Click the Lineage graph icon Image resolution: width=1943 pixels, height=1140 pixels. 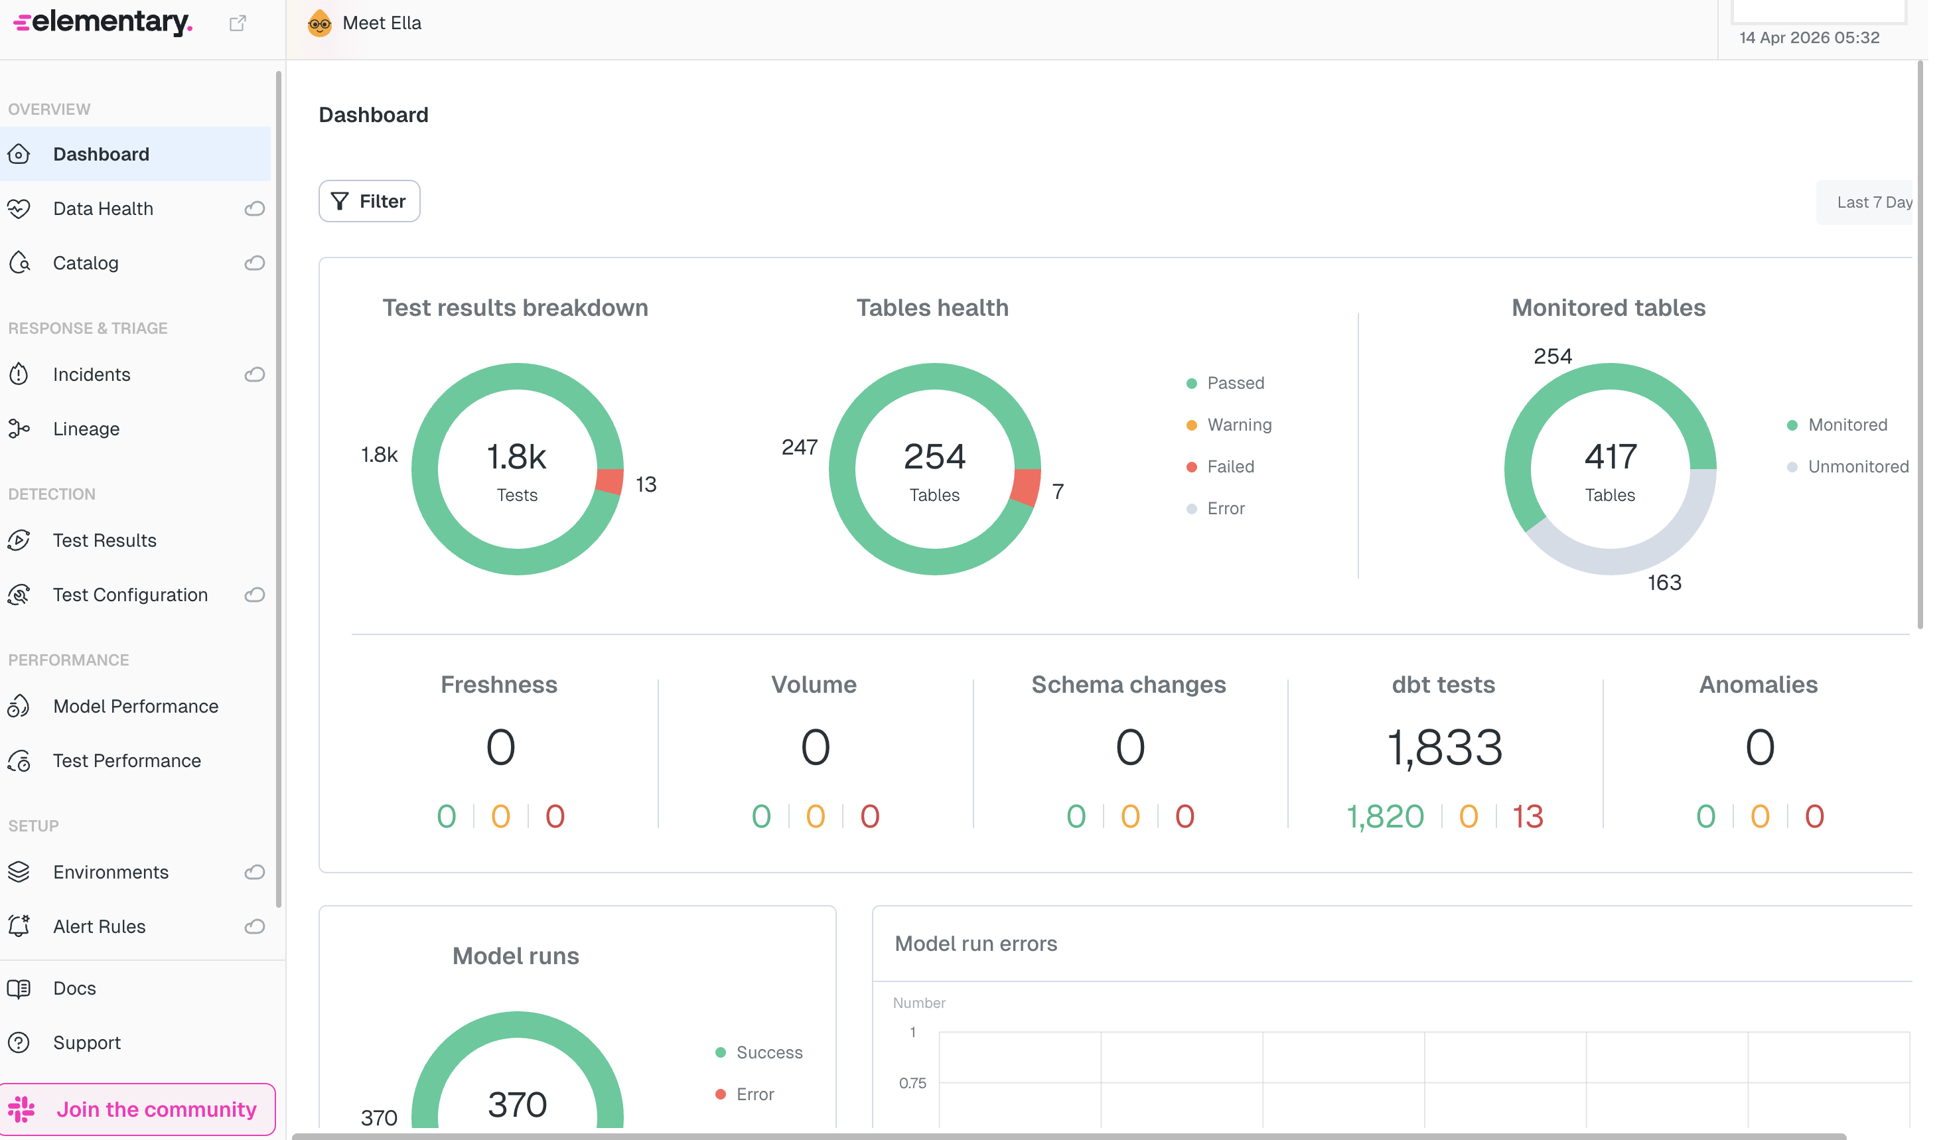[x=19, y=429]
